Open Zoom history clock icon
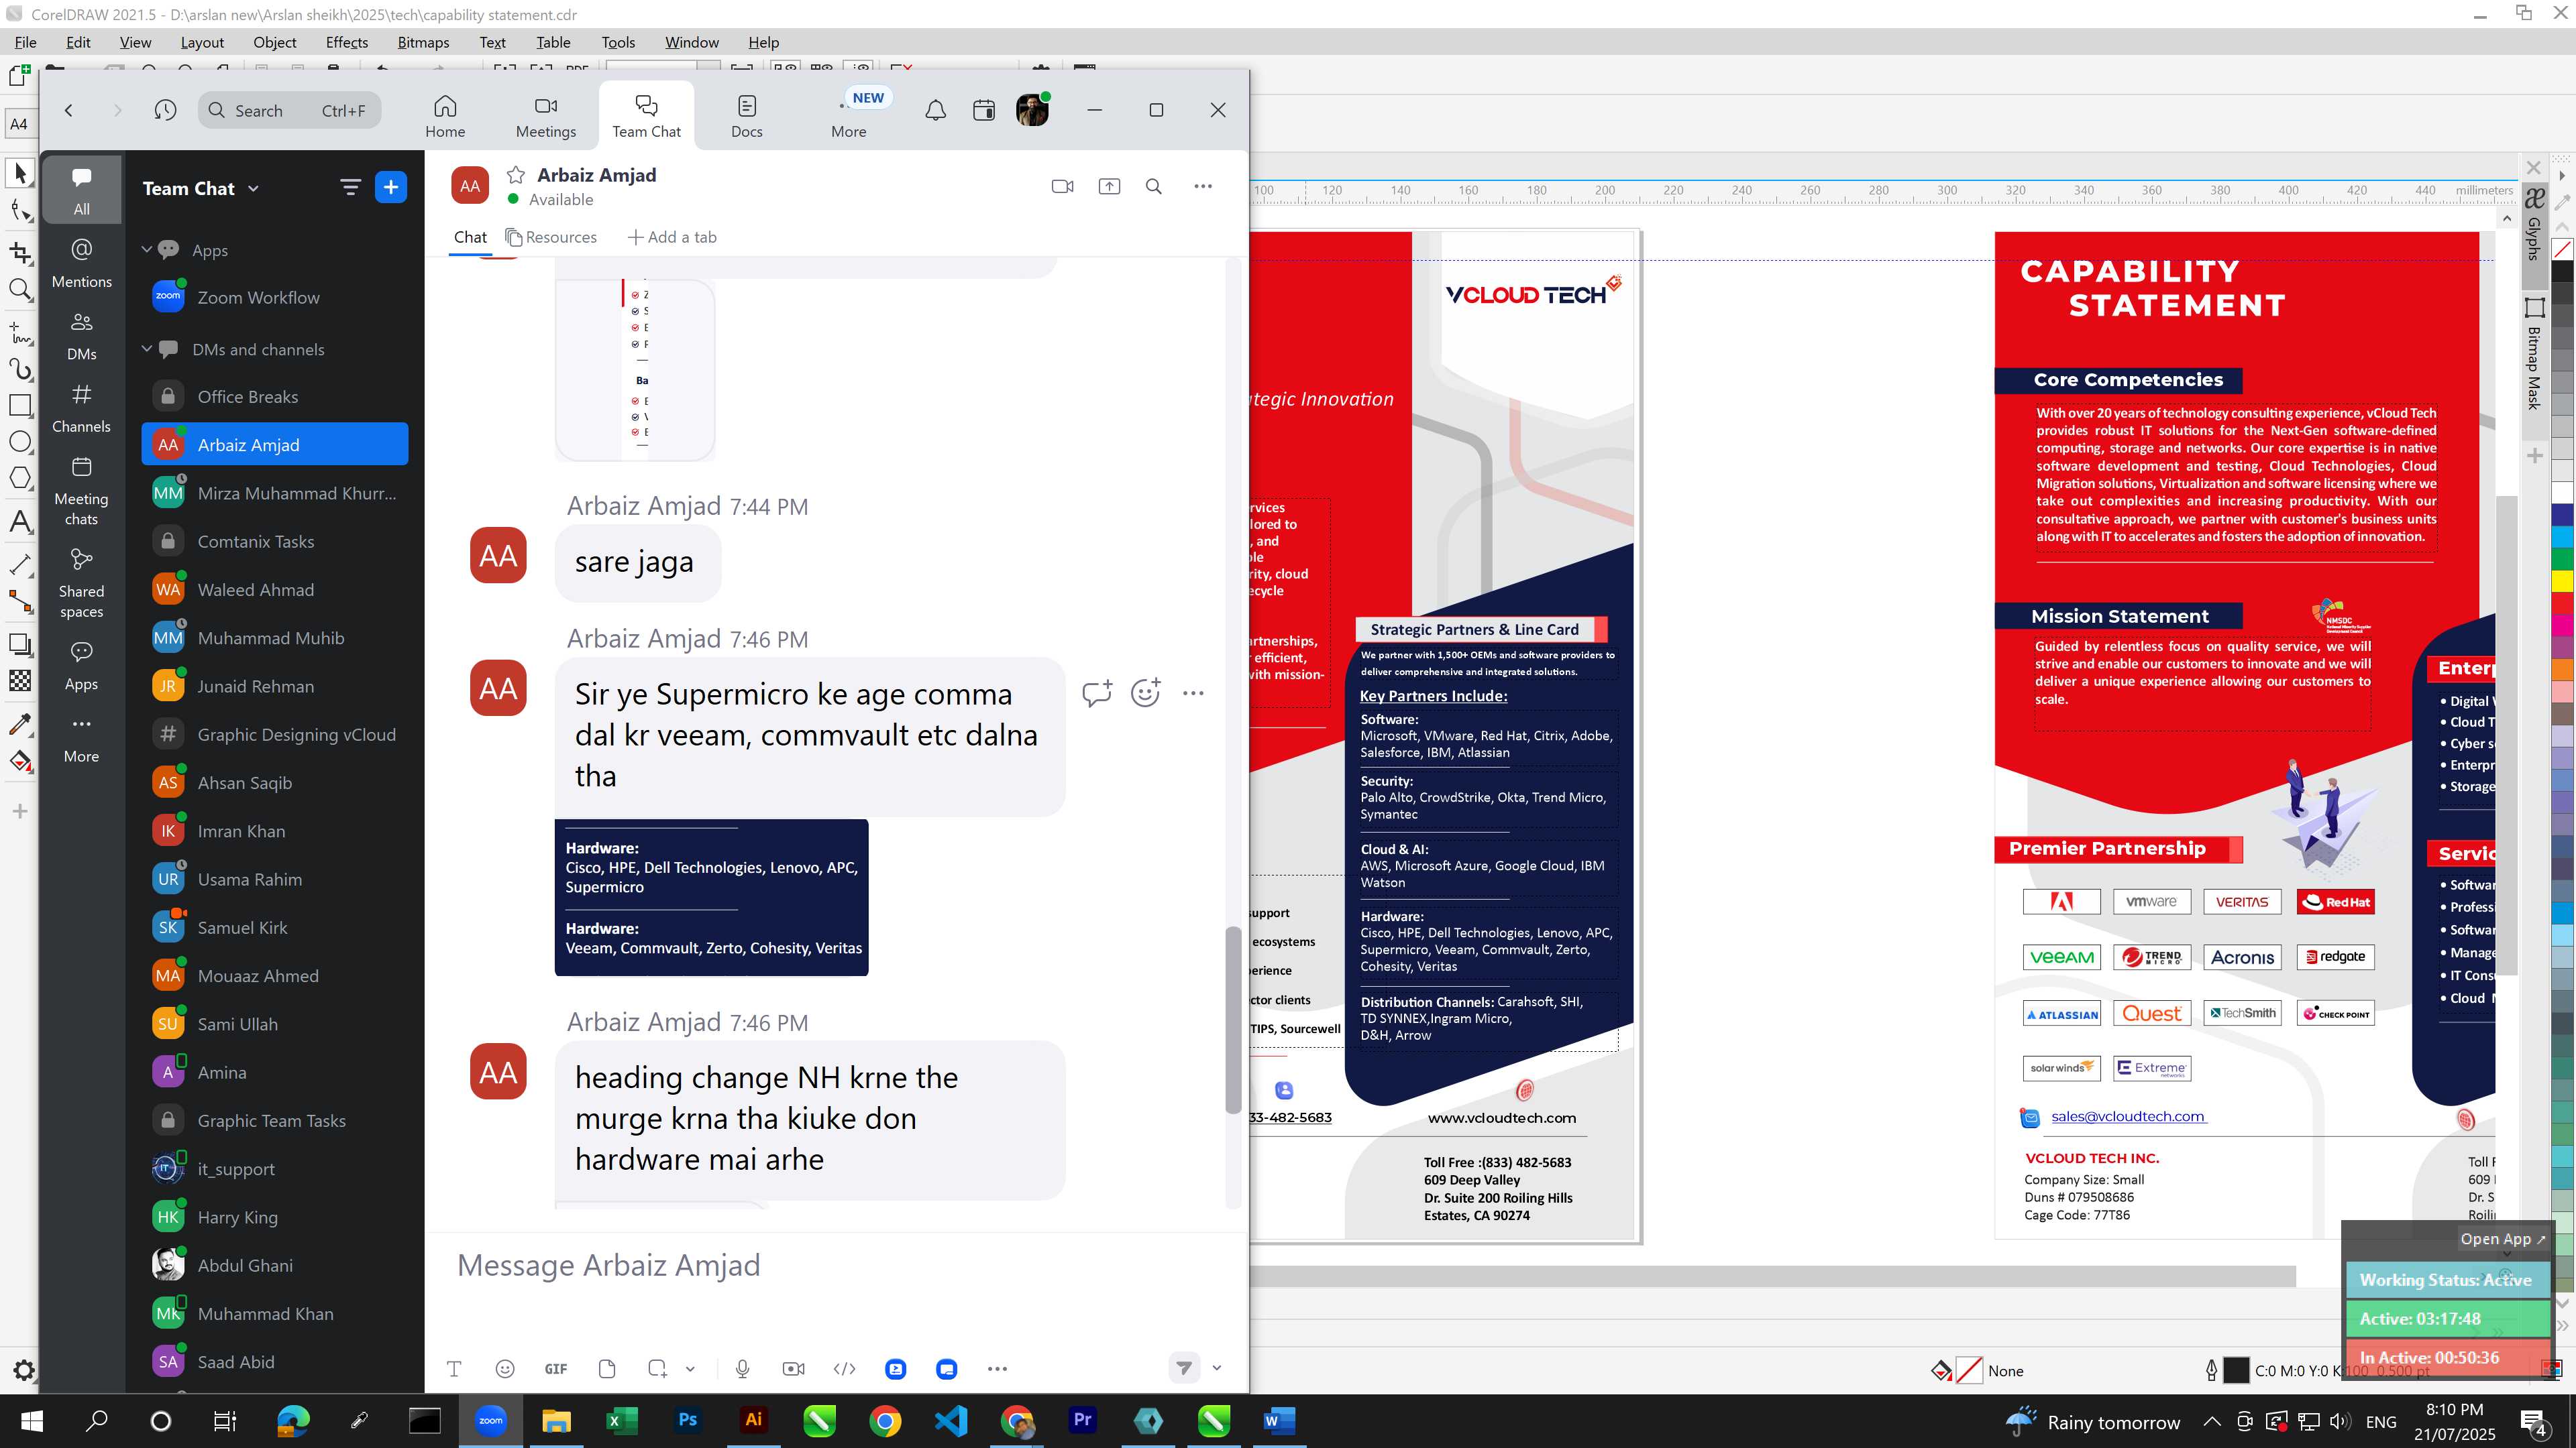2576x1448 pixels. point(165,110)
